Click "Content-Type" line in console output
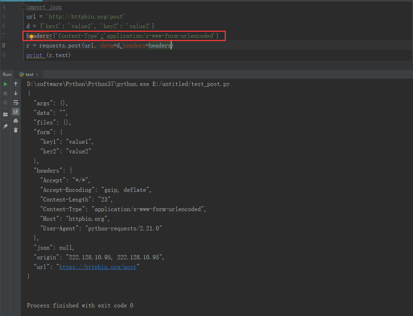Image resolution: width=413 pixels, height=316 pixels. pyautogui.click(x=123, y=209)
